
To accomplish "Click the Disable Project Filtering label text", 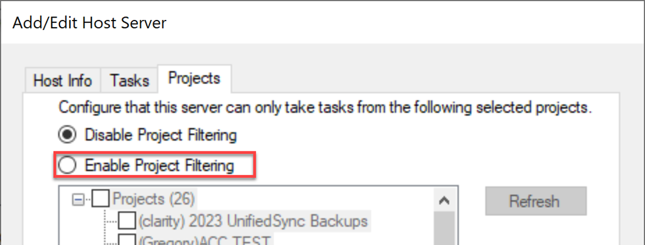I will [x=160, y=135].
